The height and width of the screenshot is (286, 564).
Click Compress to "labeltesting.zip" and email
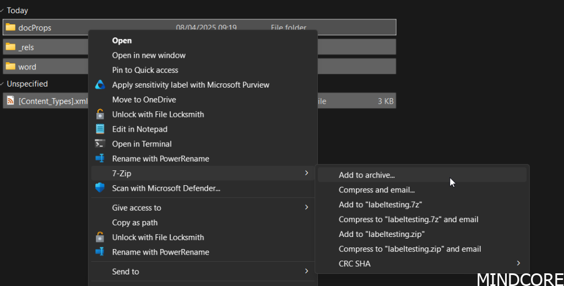pyautogui.click(x=410, y=249)
